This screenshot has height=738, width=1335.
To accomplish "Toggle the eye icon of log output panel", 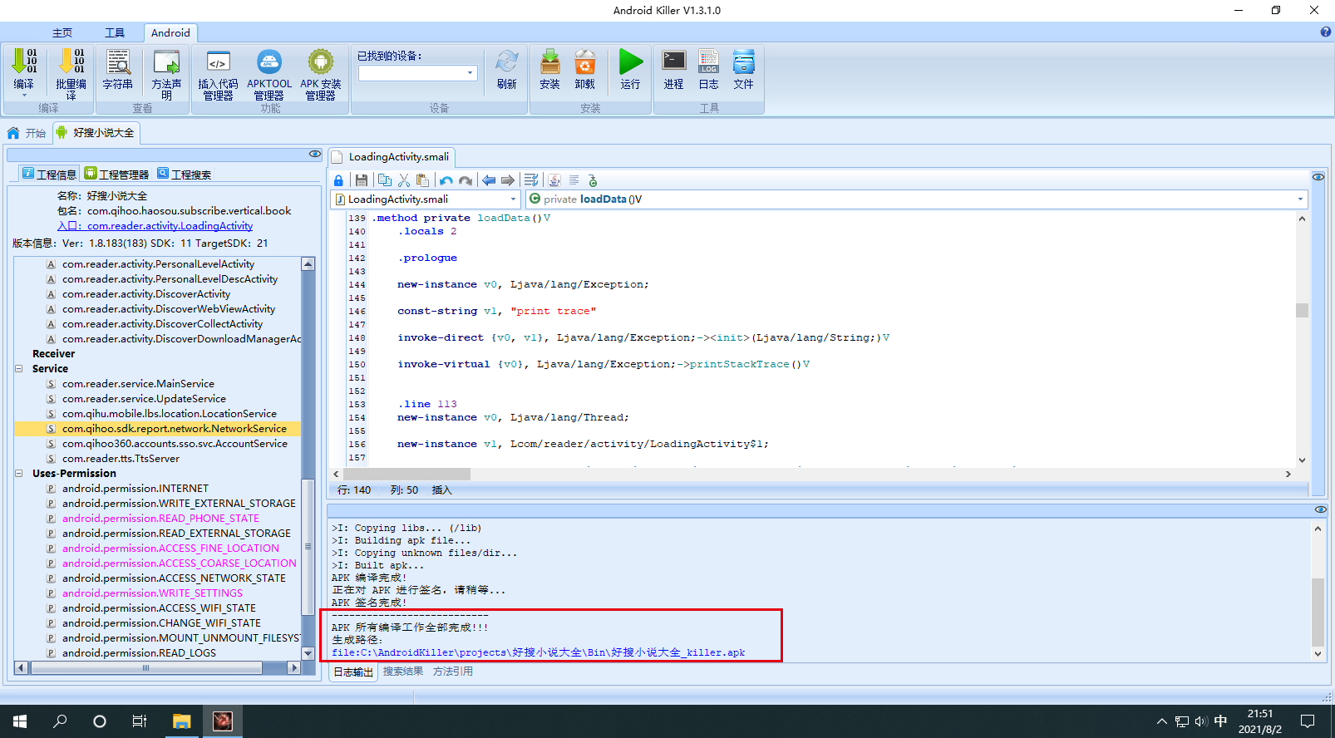I will 1321,509.
